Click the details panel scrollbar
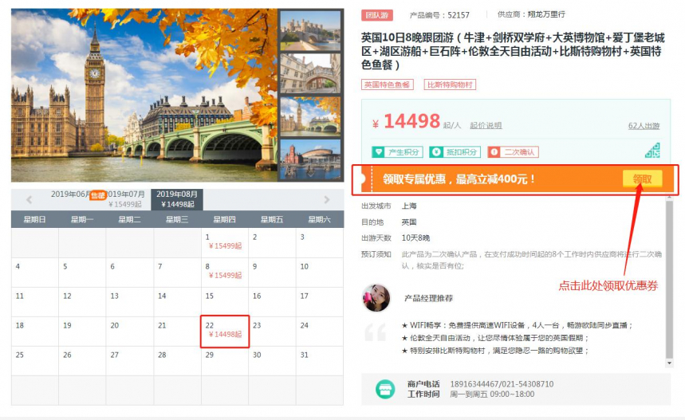Screen dimensions: 685x420 (669, 280)
